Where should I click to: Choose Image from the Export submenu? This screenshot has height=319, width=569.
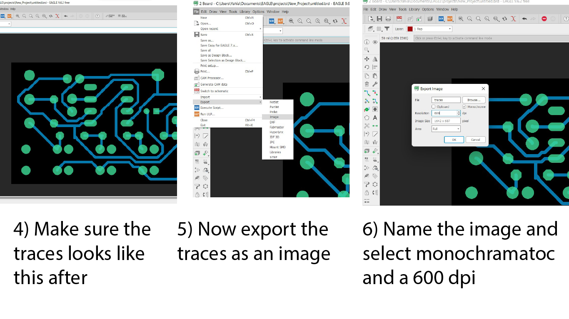click(x=274, y=117)
